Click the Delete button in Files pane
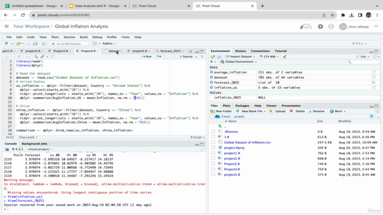The height and width of the screenshot is (215, 383). (297, 111)
